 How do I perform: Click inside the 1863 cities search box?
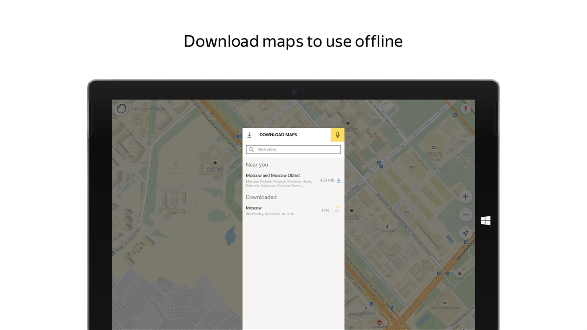(x=293, y=149)
